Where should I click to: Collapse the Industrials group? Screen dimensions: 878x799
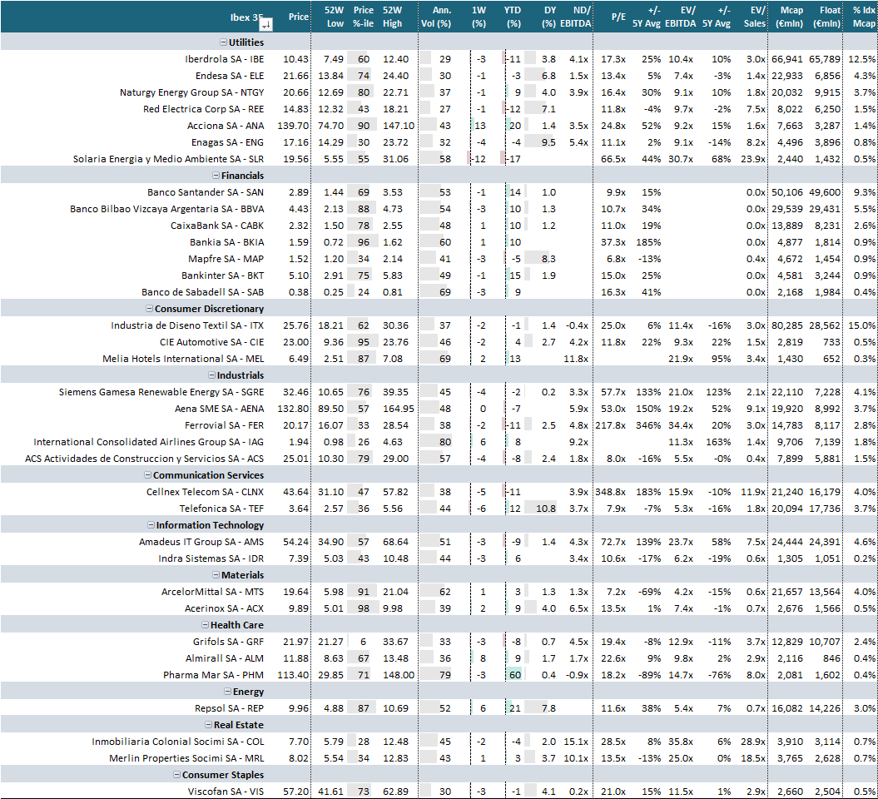[x=211, y=375]
